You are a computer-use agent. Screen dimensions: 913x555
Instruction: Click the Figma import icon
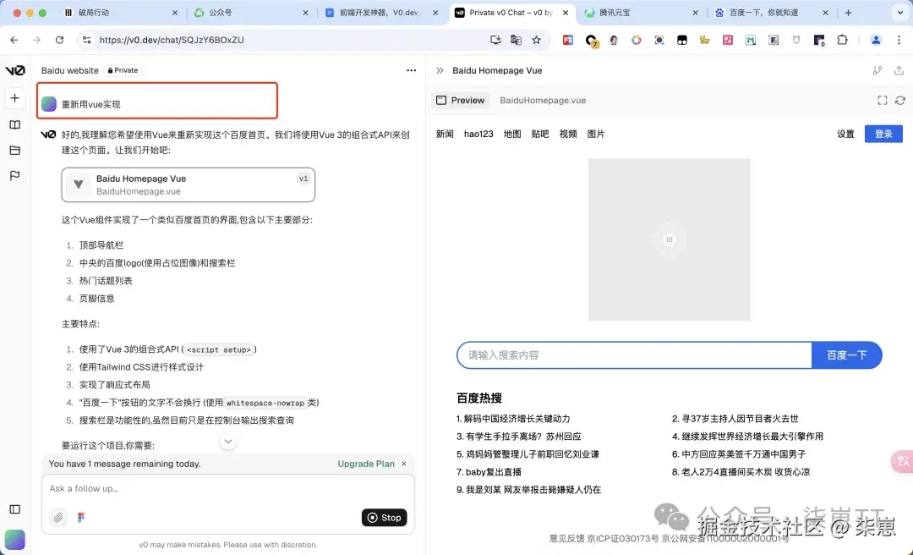(81, 517)
